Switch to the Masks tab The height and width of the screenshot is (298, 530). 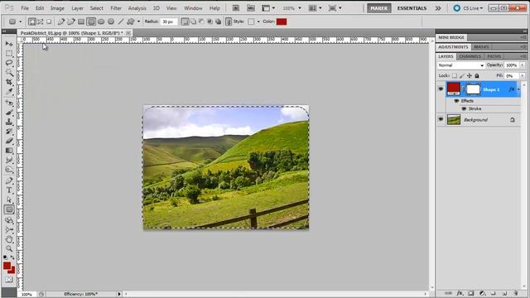pos(481,47)
